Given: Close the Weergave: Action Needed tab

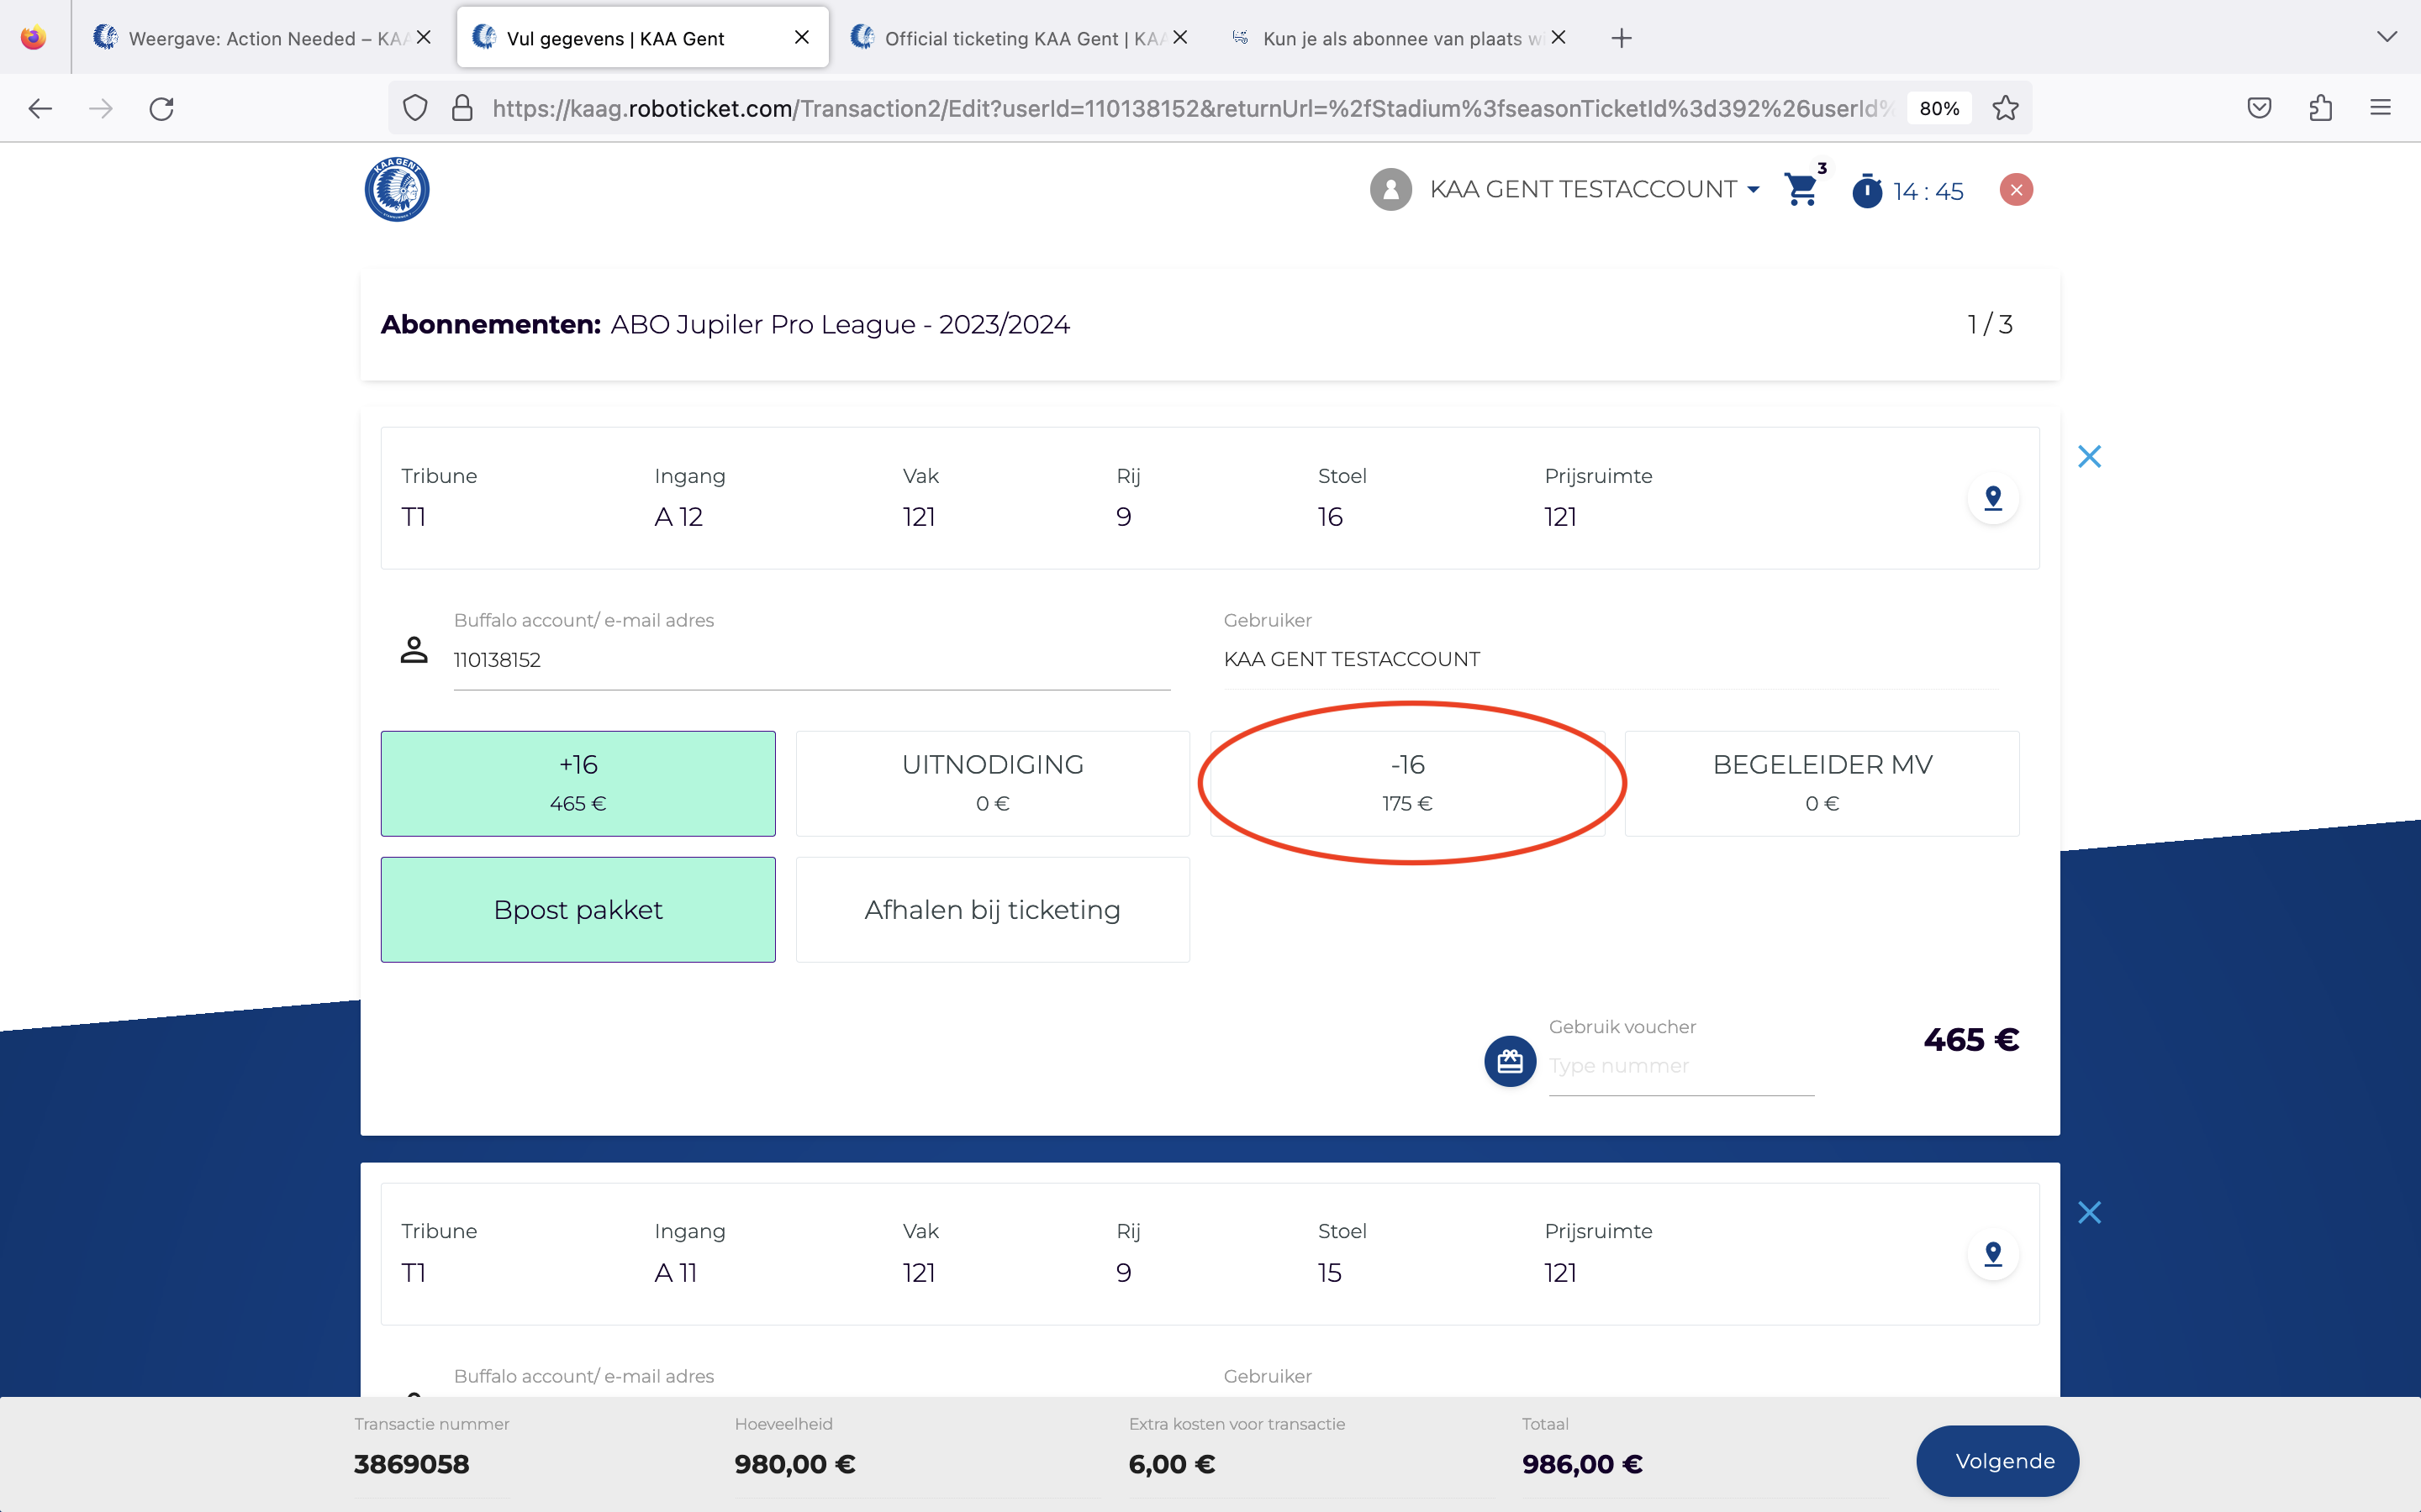Looking at the screenshot, I should click(423, 38).
